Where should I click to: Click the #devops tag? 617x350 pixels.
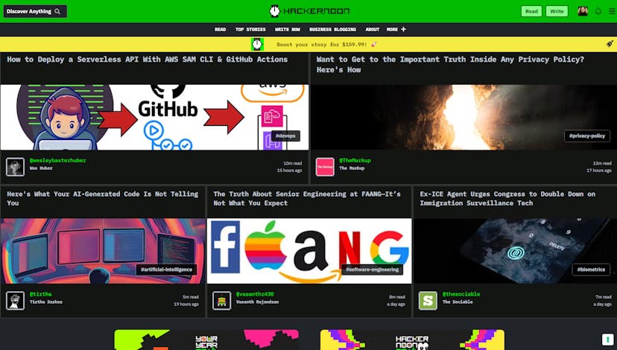[x=285, y=136]
